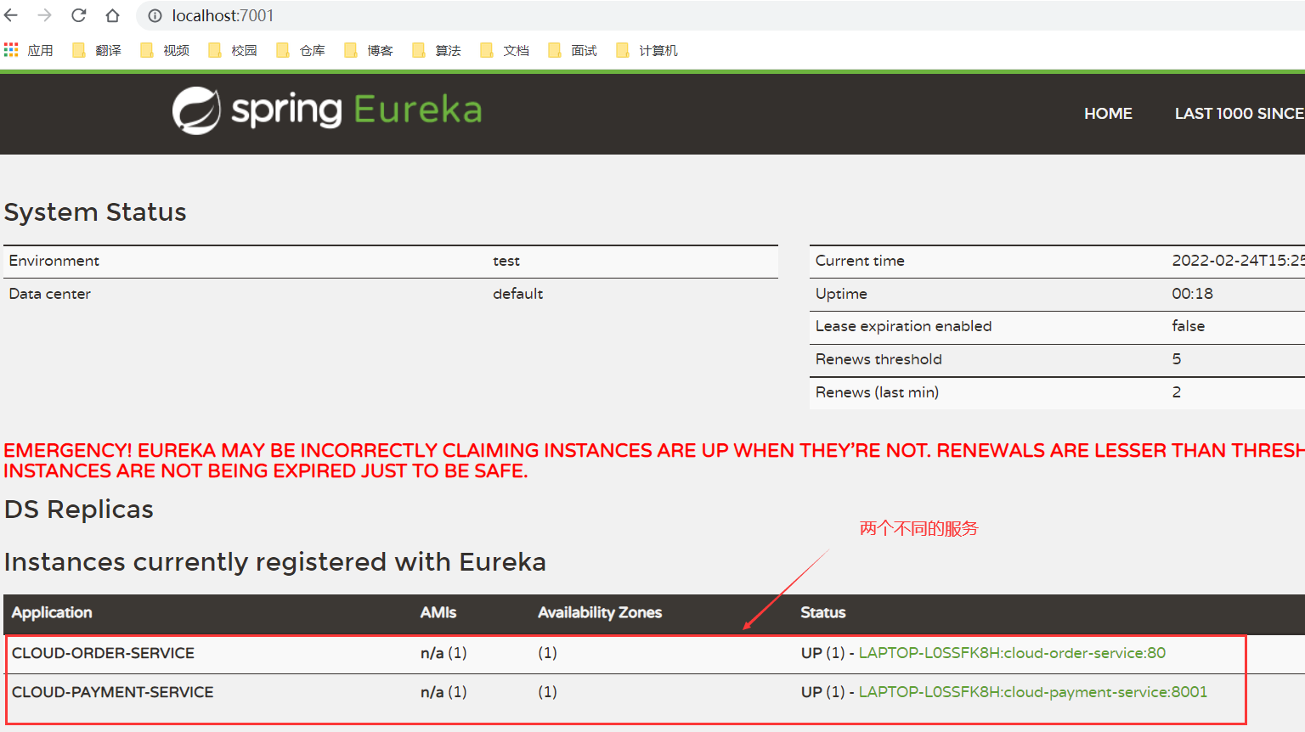The height and width of the screenshot is (732, 1305).
Task: Open LAST 1000 SINCE STARTUP menu item
Action: pyautogui.click(x=1240, y=113)
